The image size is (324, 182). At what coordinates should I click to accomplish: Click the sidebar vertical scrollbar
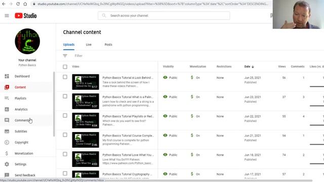pyautogui.click(x=54, y=104)
